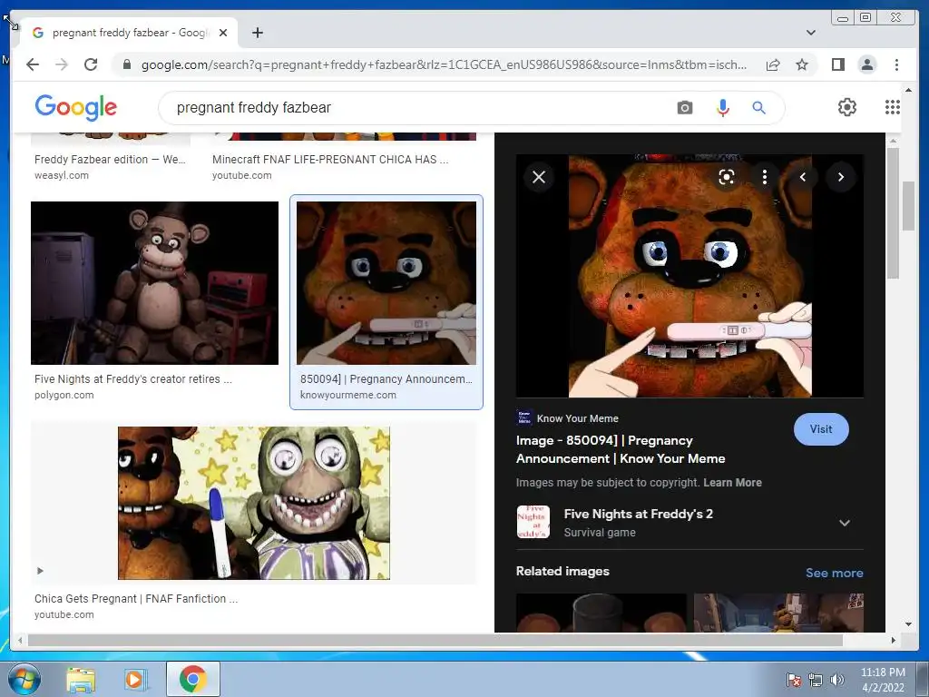Click preview panel vertical scrollbar
The width and height of the screenshot is (929, 697).
[893, 212]
